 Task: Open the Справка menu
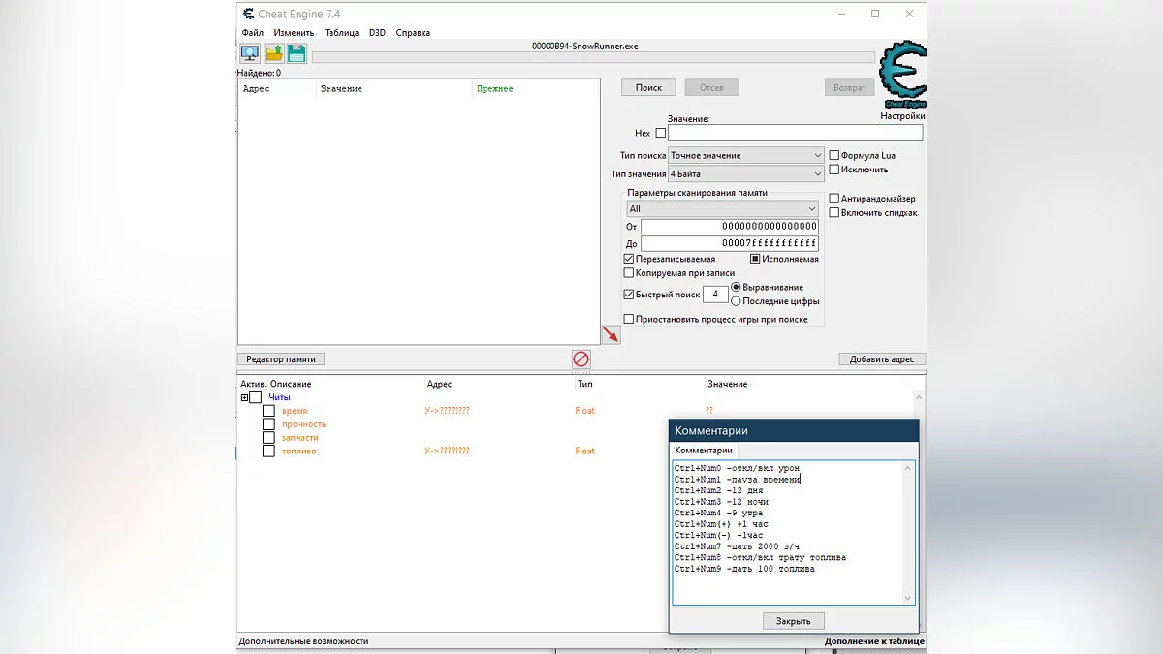[413, 33]
